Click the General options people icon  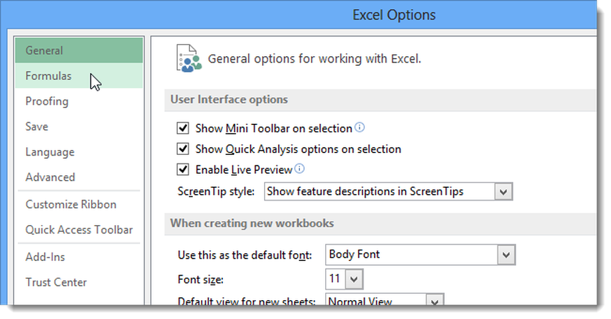point(189,59)
